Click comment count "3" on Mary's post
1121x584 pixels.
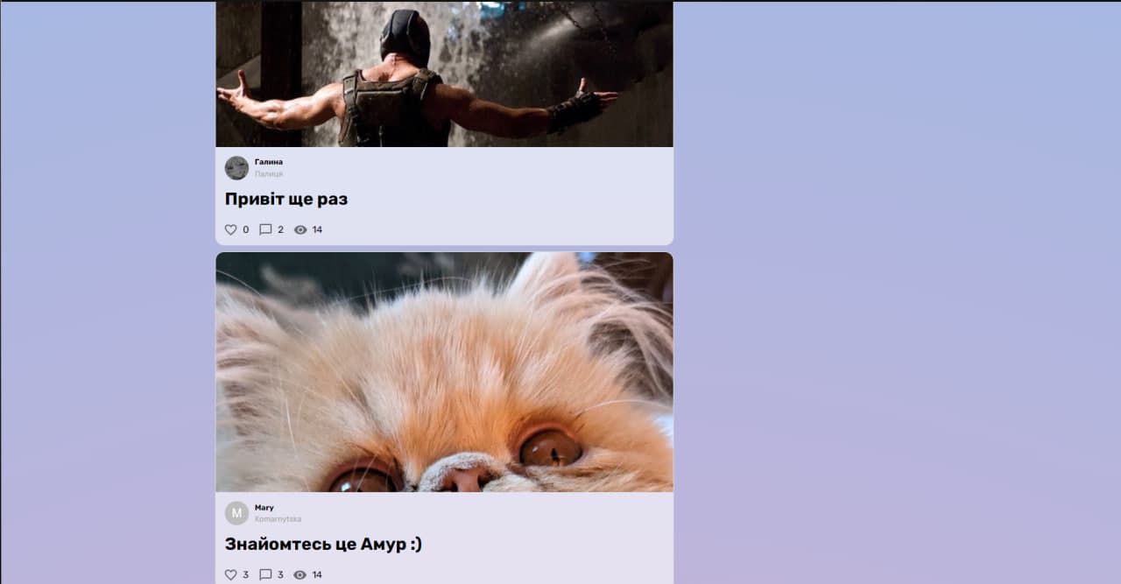(x=280, y=574)
